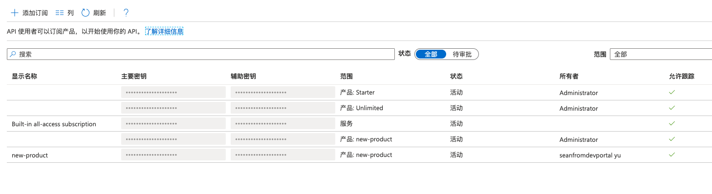The width and height of the screenshot is (712, 194).
Task: Open help via the question mark icon
Action: pos(126,13)
